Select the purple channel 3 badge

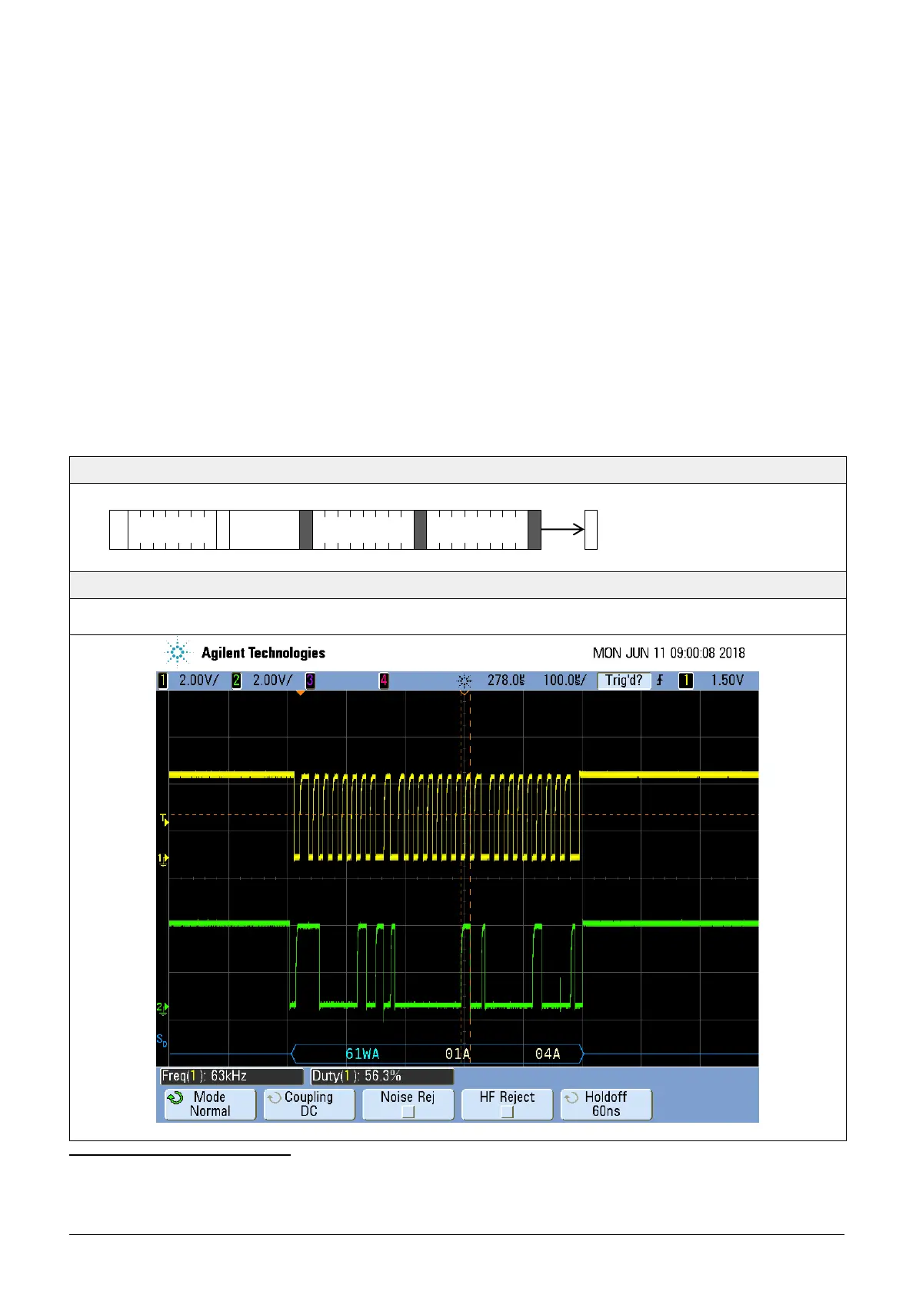pos(310,681)
